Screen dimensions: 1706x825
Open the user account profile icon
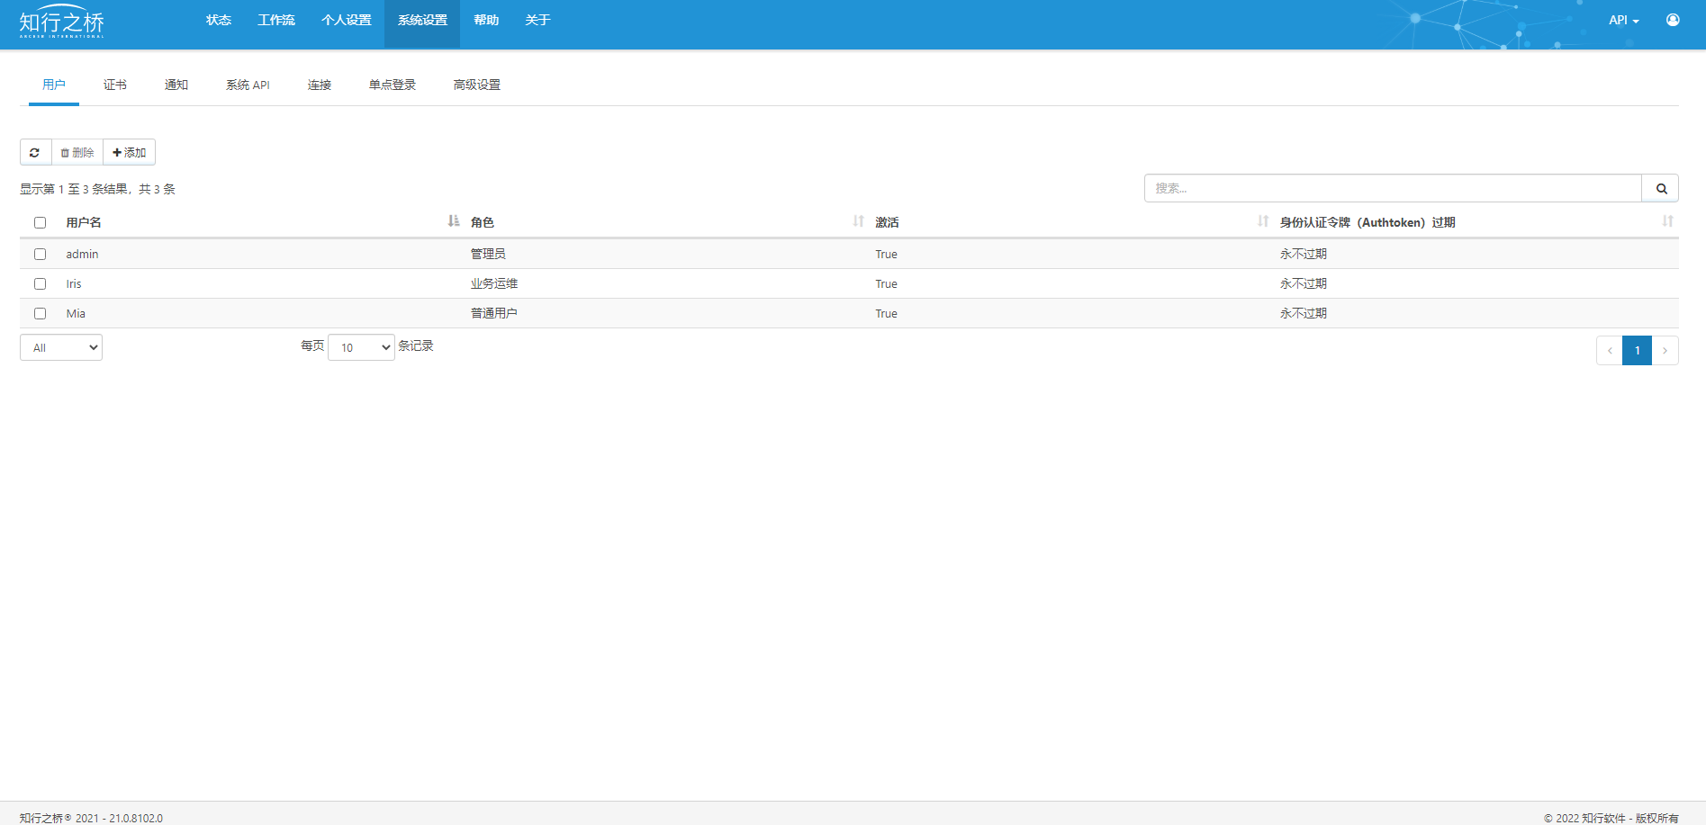[x=1673, y=20]
